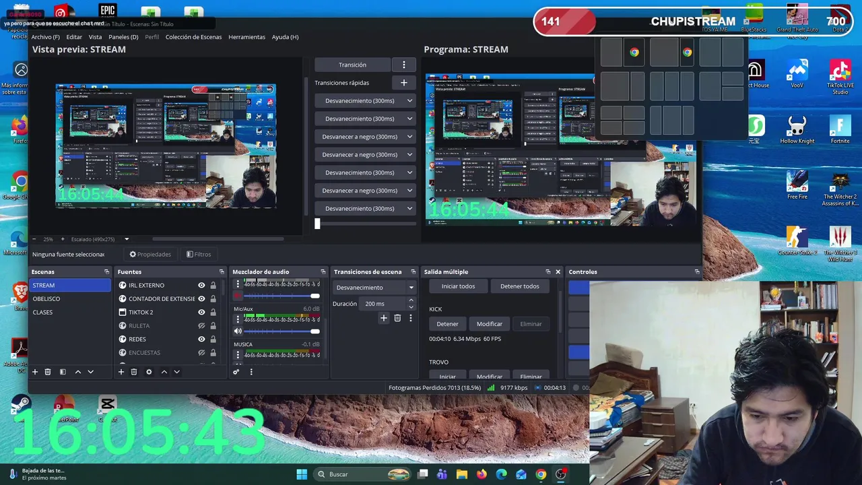Viewport: 862px width, 485px height.
Task: Close the Salida múltiple dock panel
Action: tap(558, 271)
